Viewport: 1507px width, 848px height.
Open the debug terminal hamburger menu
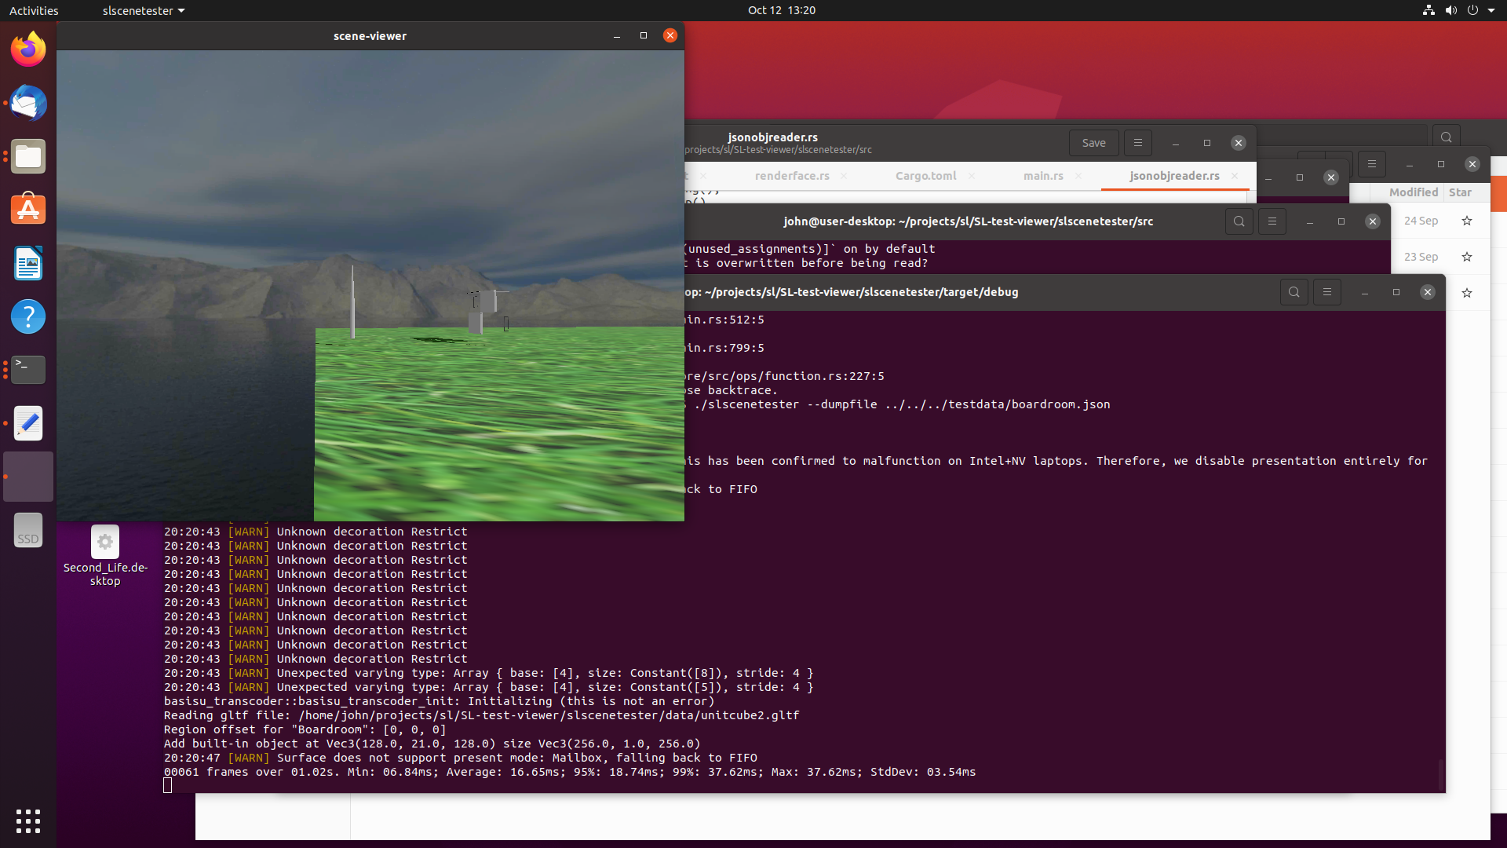1327,291
